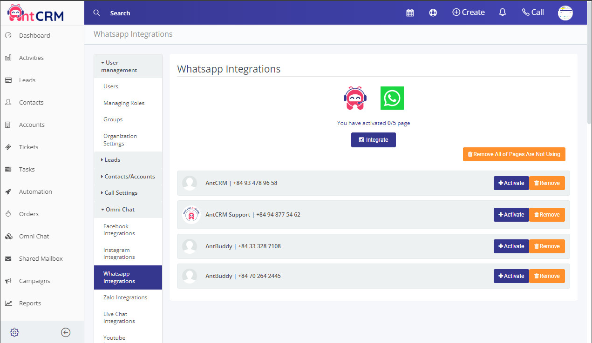
Task: Click the AntCRM logo
Action: [36, 13]
